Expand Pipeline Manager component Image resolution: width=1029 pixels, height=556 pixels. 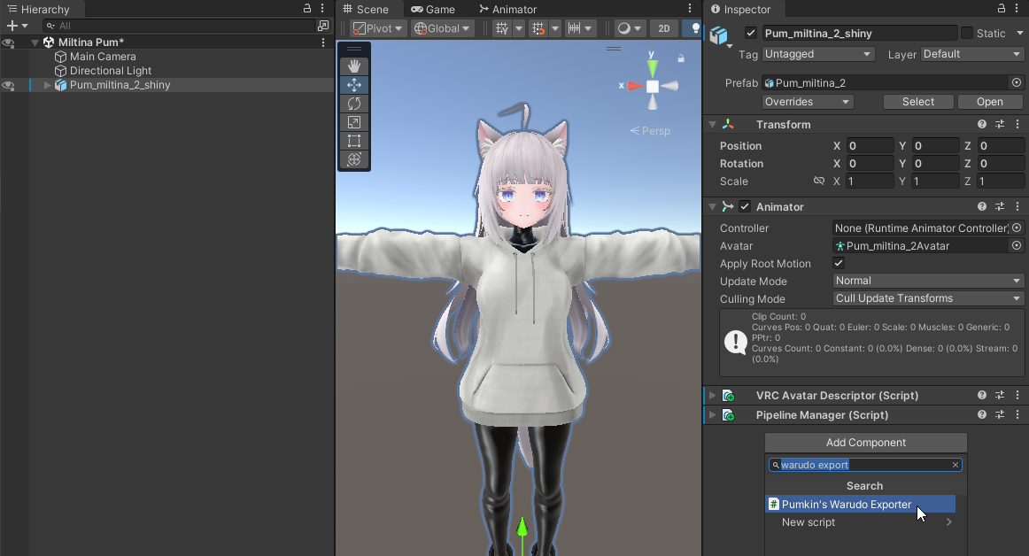[x=713, y=415]
